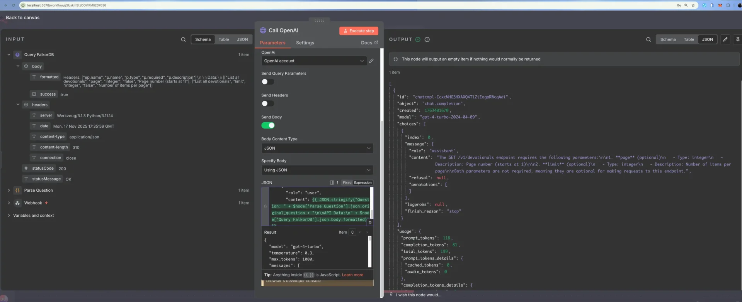Open the browser extensions puzzle menu
This screenshot has height=302, width=742.
tap(728, 5)
